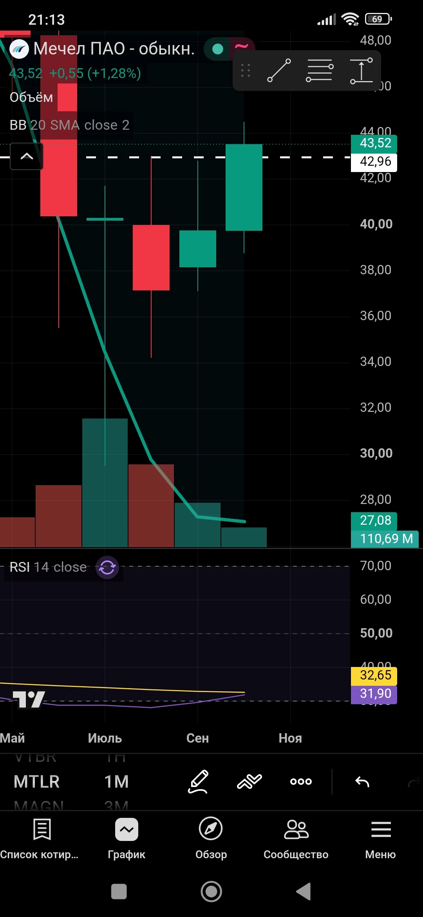
Task: Open the indicators panel icon
Action: pos(249,781)
